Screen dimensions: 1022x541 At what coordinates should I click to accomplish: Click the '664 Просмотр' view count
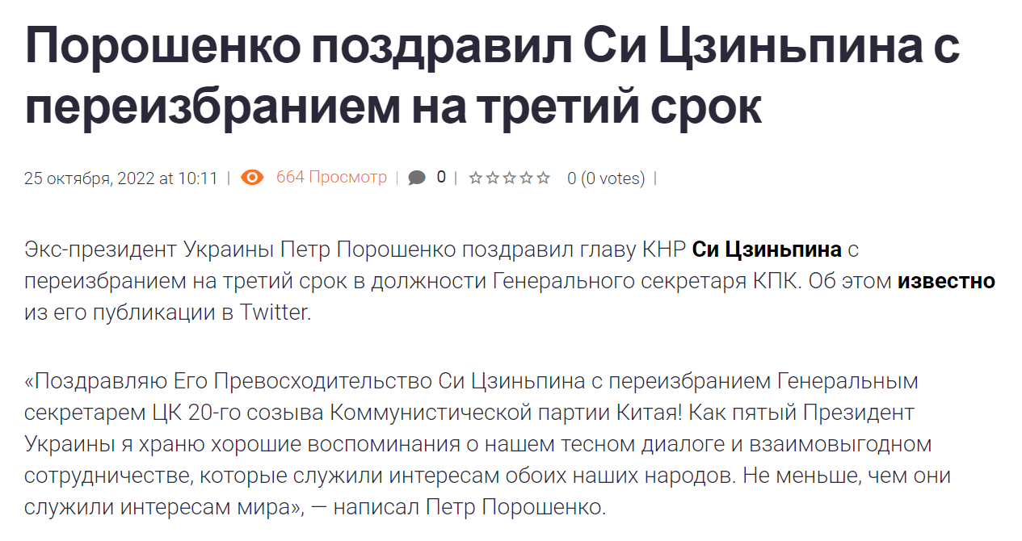tap(331, 178)
